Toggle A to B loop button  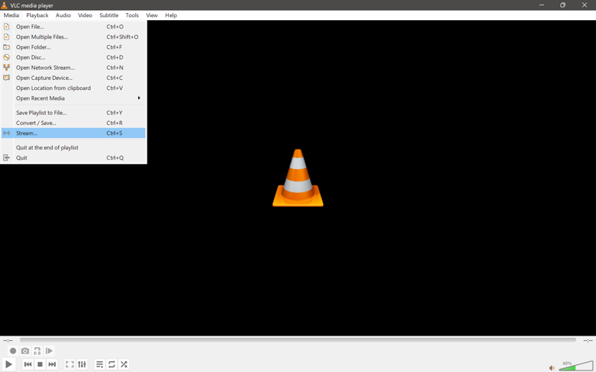[37, 351]
